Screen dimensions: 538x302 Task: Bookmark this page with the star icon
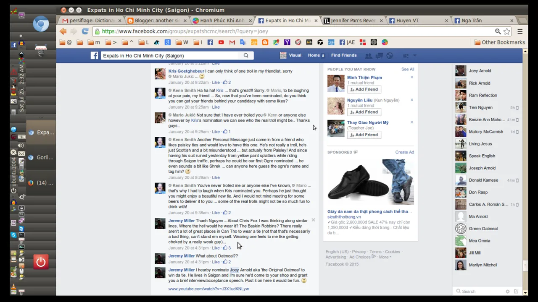coord(507,31)
